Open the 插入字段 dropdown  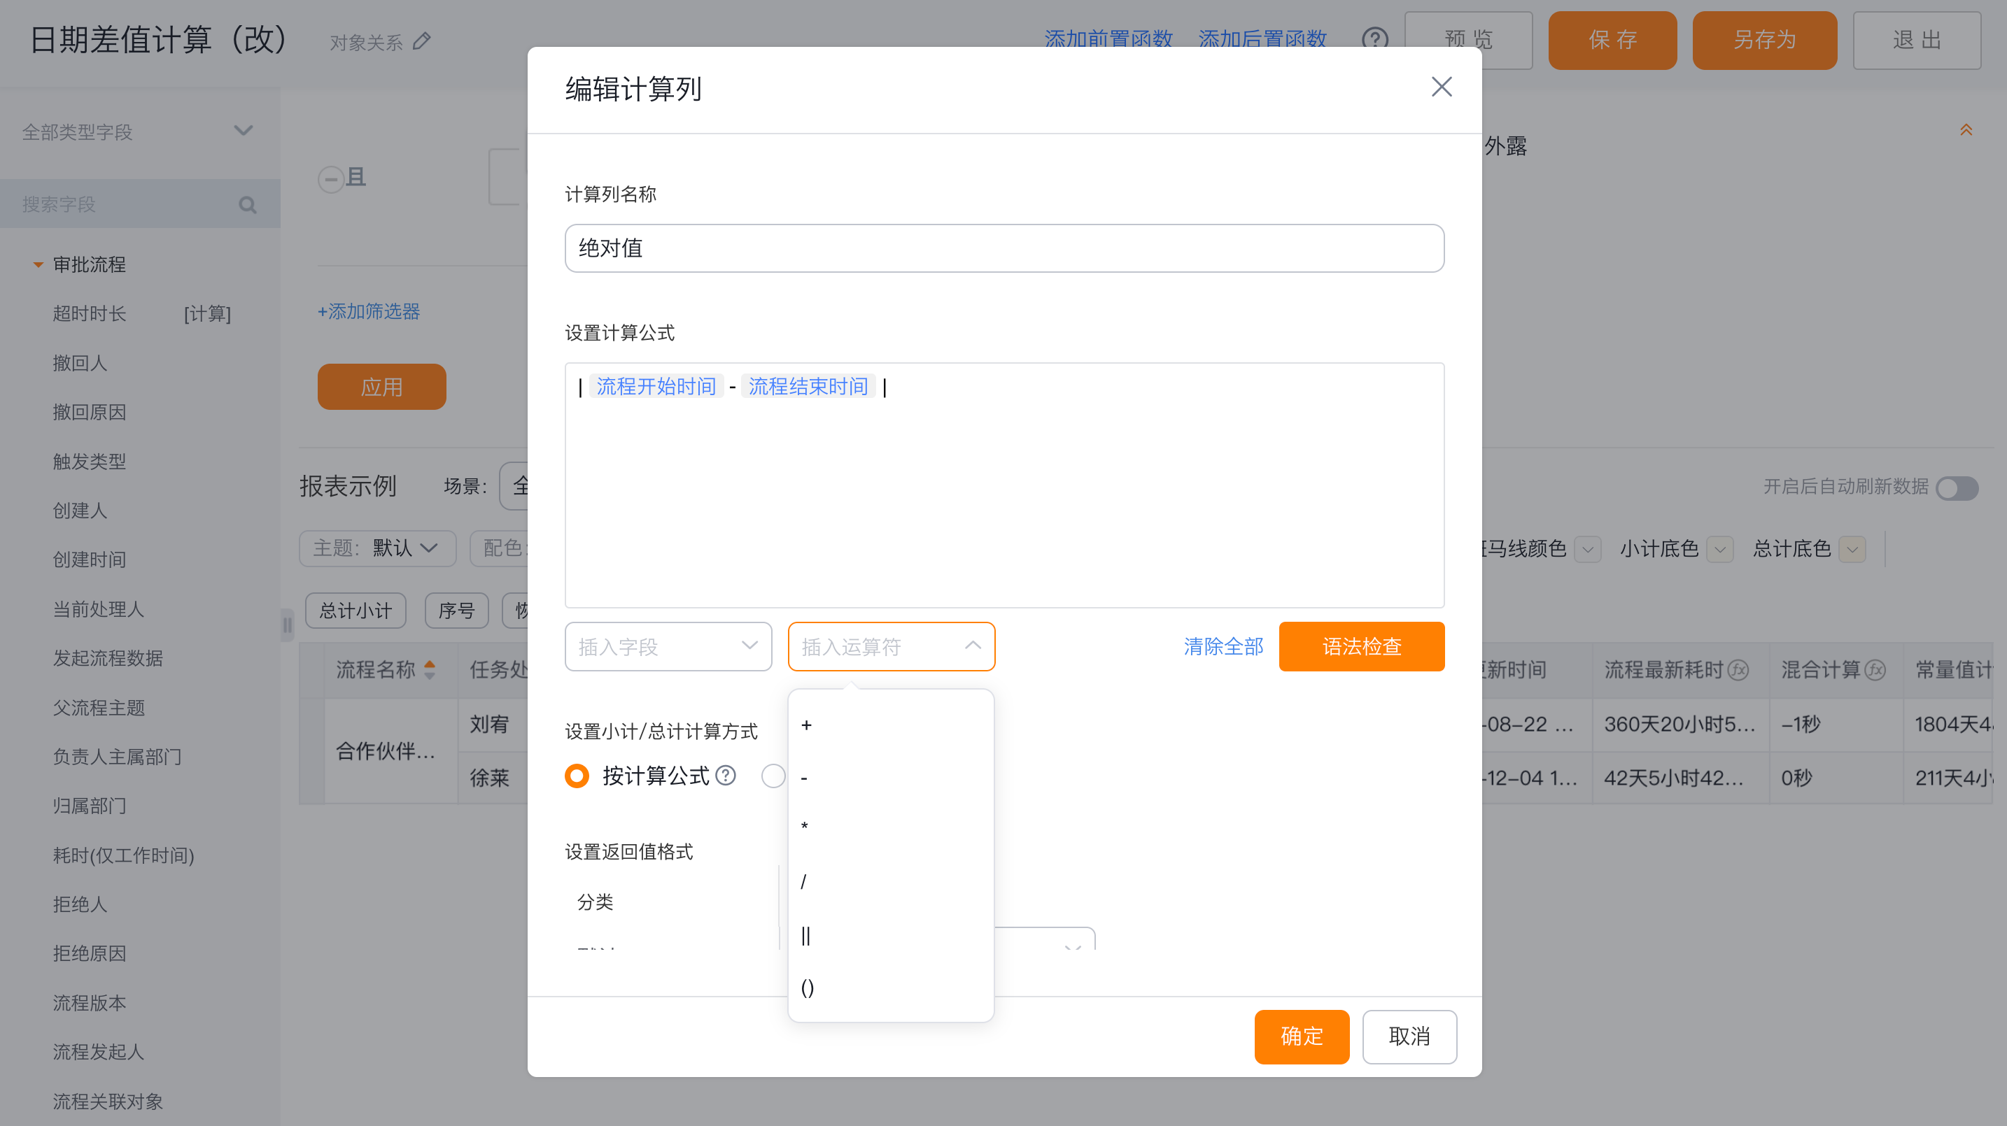(x=668, y=646)
